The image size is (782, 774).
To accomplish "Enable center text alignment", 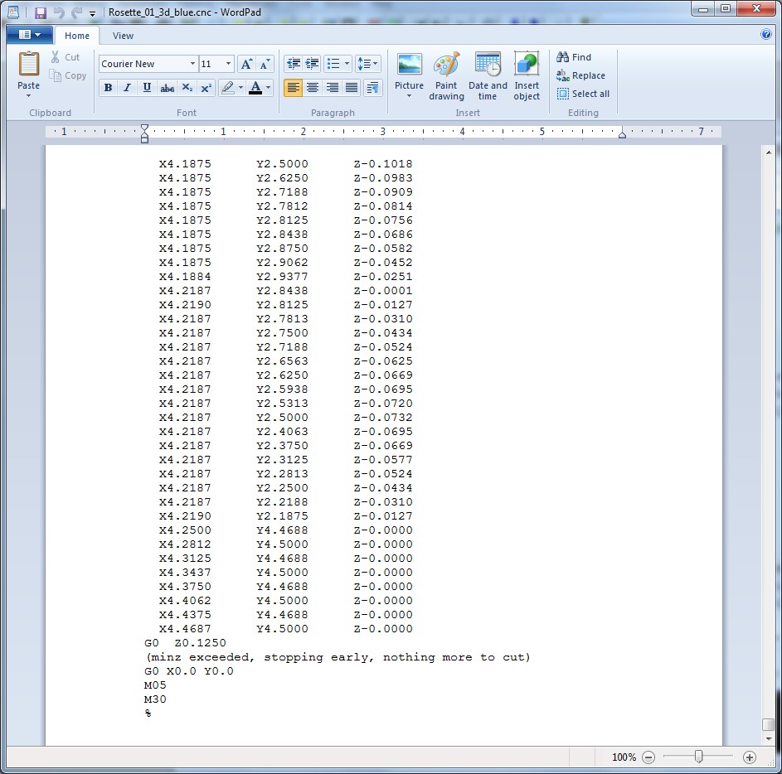I will pos(313,88).
